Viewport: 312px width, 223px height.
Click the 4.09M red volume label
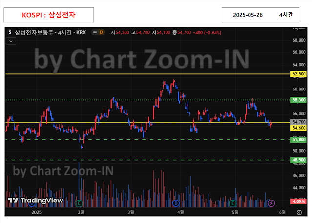pyautogui.click(x=298, y=201)
